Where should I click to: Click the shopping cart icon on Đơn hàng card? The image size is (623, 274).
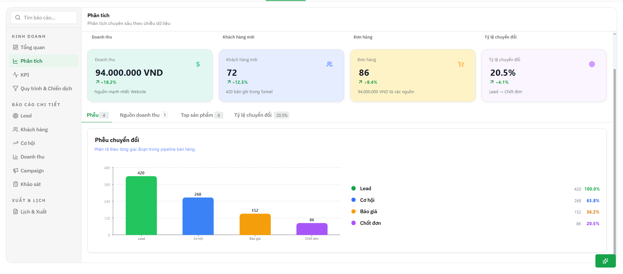(461, 64)
